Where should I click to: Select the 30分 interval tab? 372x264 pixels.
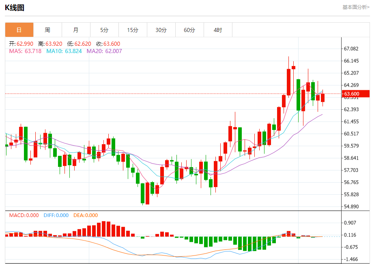tap(161, 30)
